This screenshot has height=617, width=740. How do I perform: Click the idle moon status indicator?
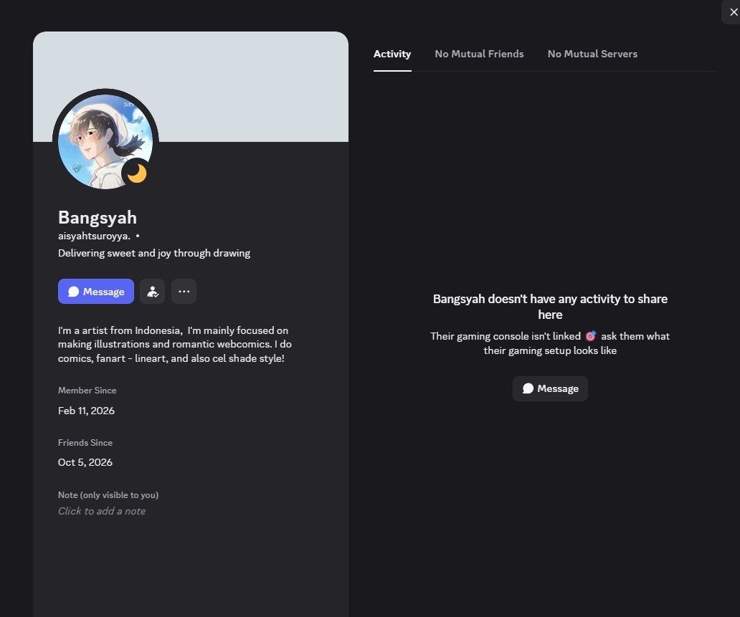coord(137,173)
